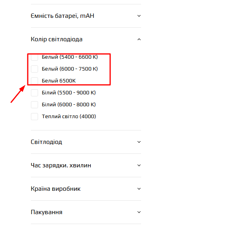The height and width of the screenshot is (232, 231).
Task: Toggle the Білий (6000 - 8000 K) checkbox
Action: pyautogui.click(x=34, y=105)
